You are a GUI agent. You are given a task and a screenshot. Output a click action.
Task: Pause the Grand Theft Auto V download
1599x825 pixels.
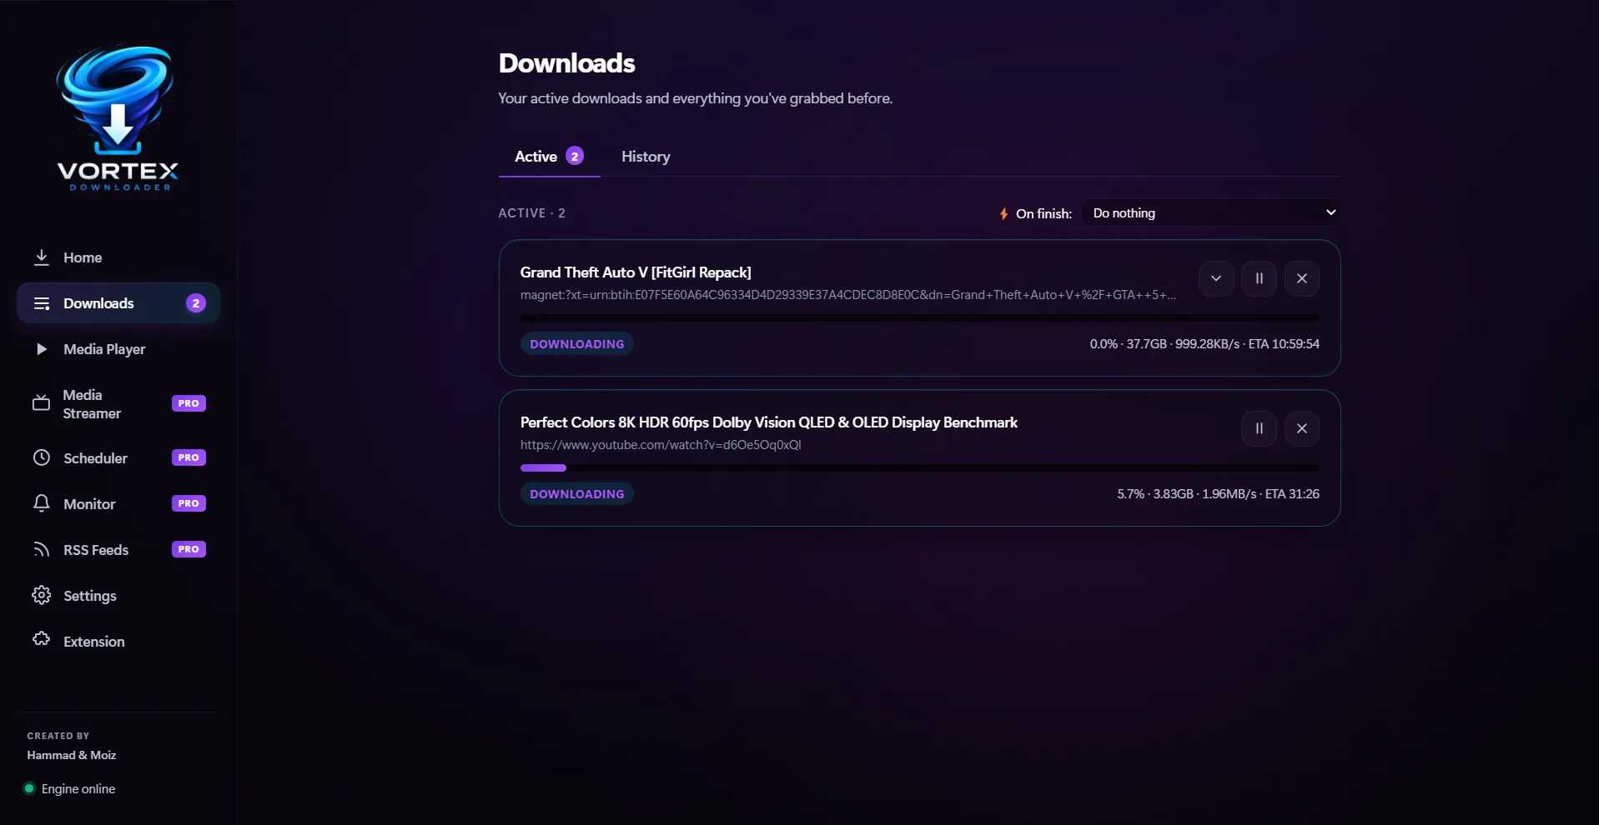click(1259, 278)
